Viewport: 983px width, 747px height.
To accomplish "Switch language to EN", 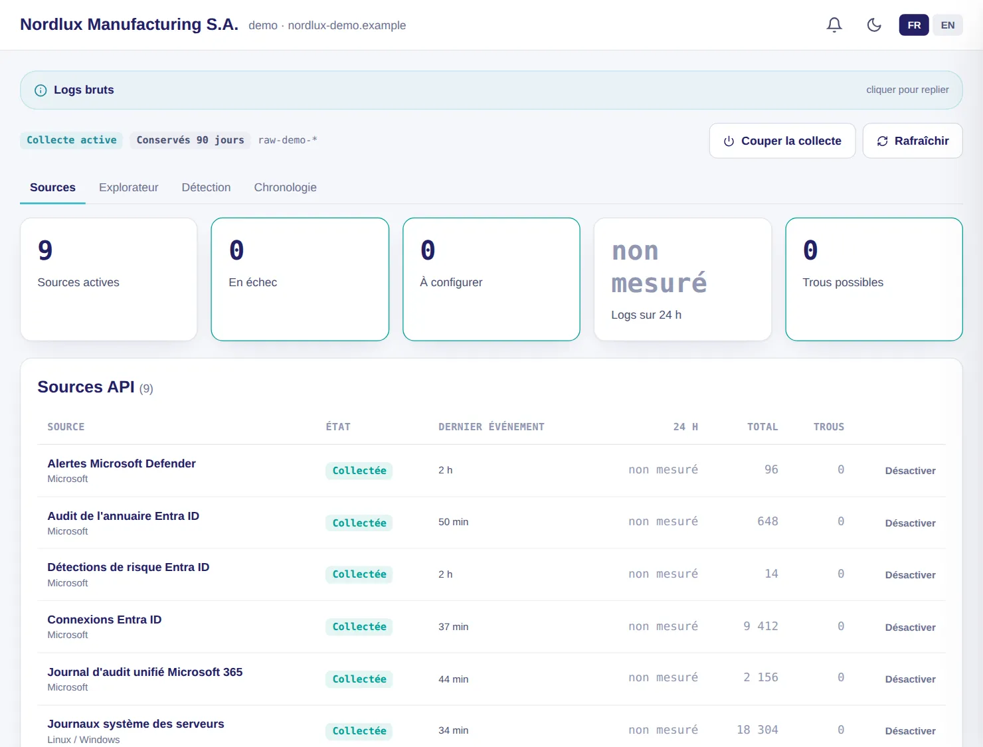I will pyautogui.click(x=948, y=25).
